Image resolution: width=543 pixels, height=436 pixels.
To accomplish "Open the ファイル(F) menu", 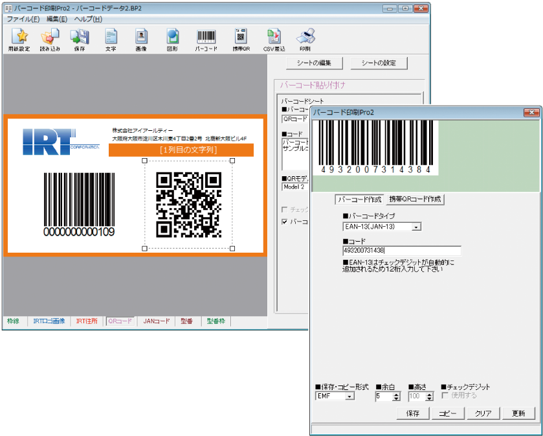I will click(x=23, y=19).
